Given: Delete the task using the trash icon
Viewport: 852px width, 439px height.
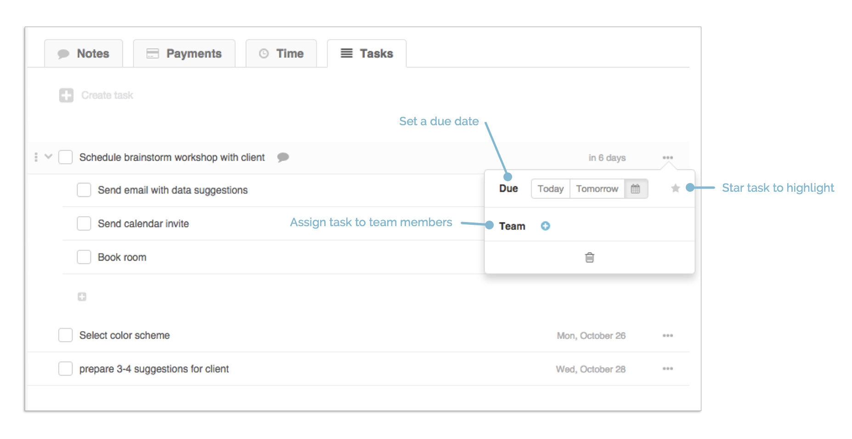Looking at the screenshot, I should (x=589, y=257).
